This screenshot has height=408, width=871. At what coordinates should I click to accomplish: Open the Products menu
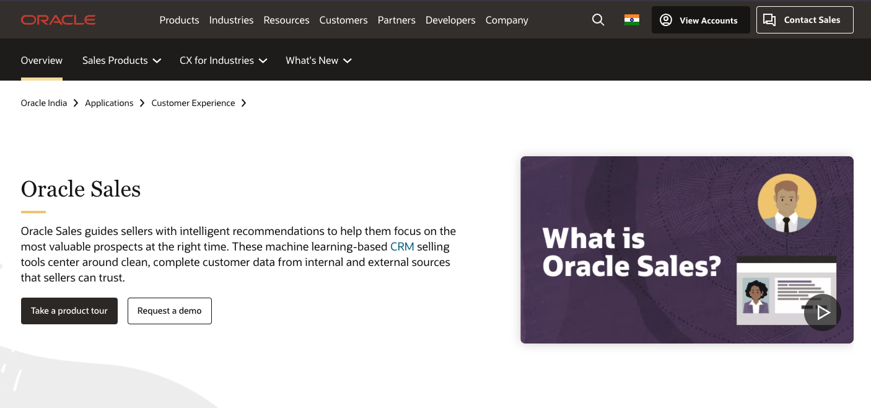[x=179, y=20]
